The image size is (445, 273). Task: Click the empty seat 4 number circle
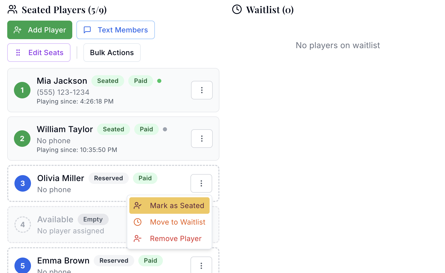[x=23, y=225]
